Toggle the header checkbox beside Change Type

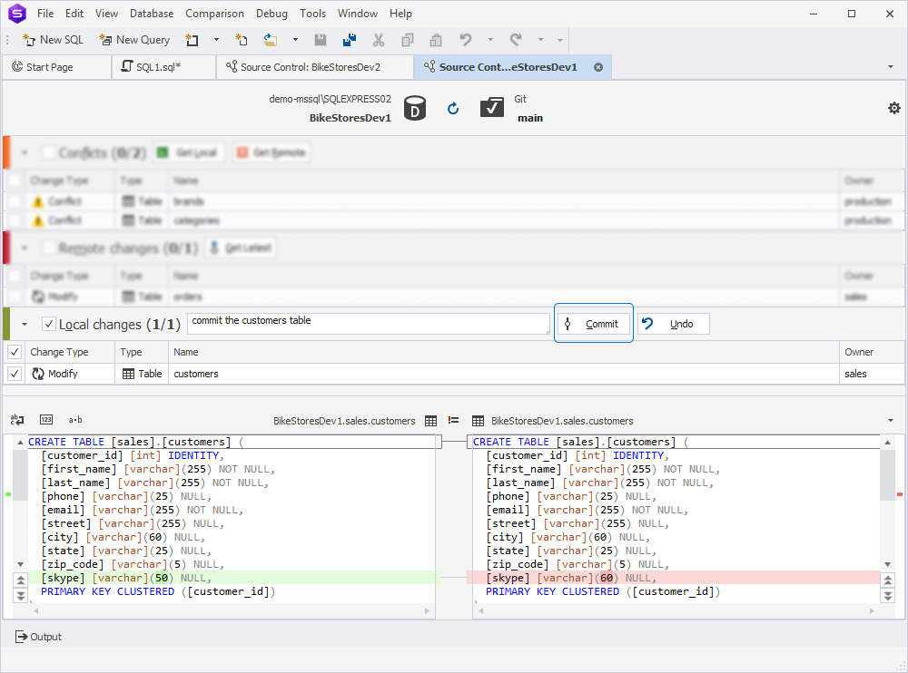pos(15,352)
